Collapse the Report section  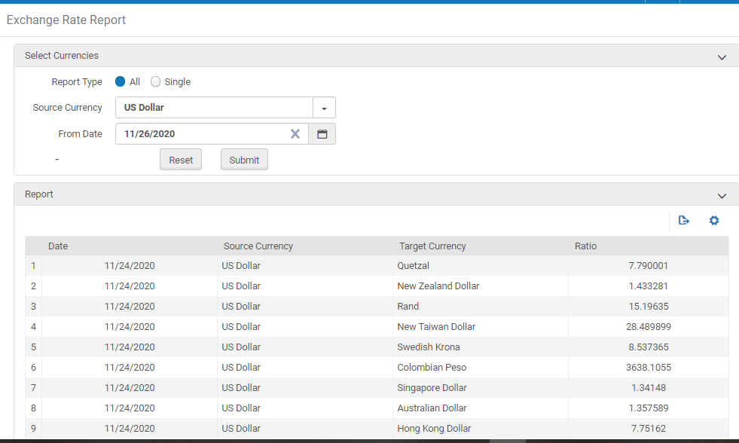point(722,195)
